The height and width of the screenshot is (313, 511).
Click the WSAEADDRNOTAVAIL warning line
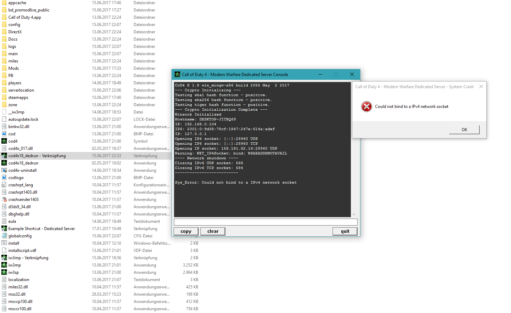231,153
